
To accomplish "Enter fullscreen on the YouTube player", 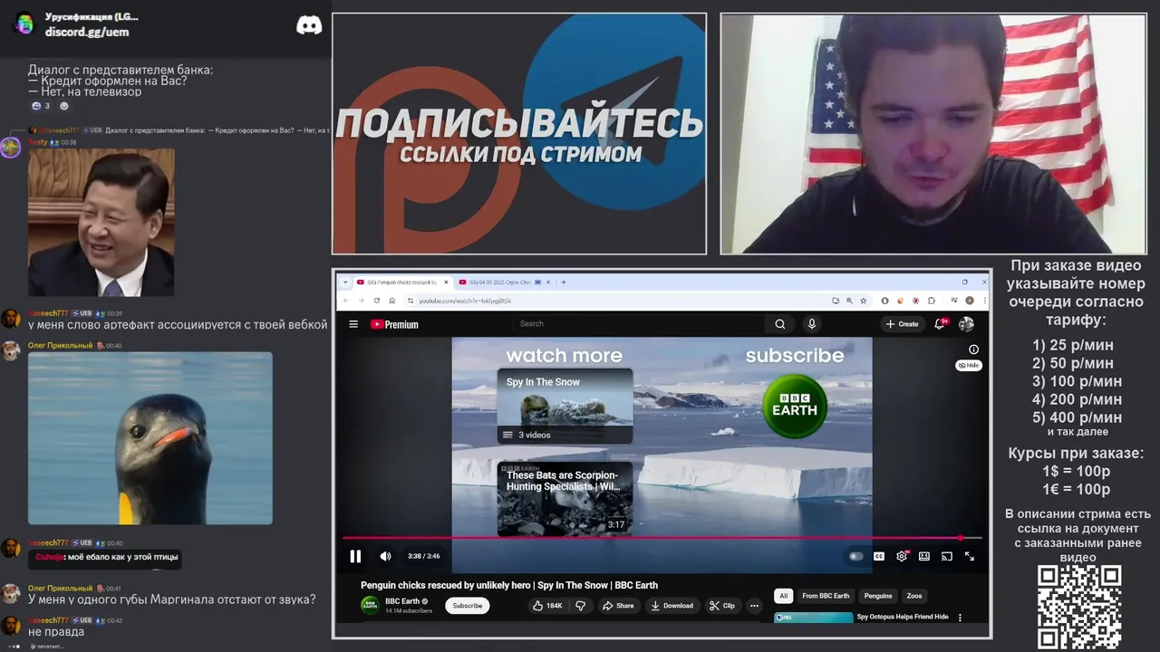I will click(970, 556).
